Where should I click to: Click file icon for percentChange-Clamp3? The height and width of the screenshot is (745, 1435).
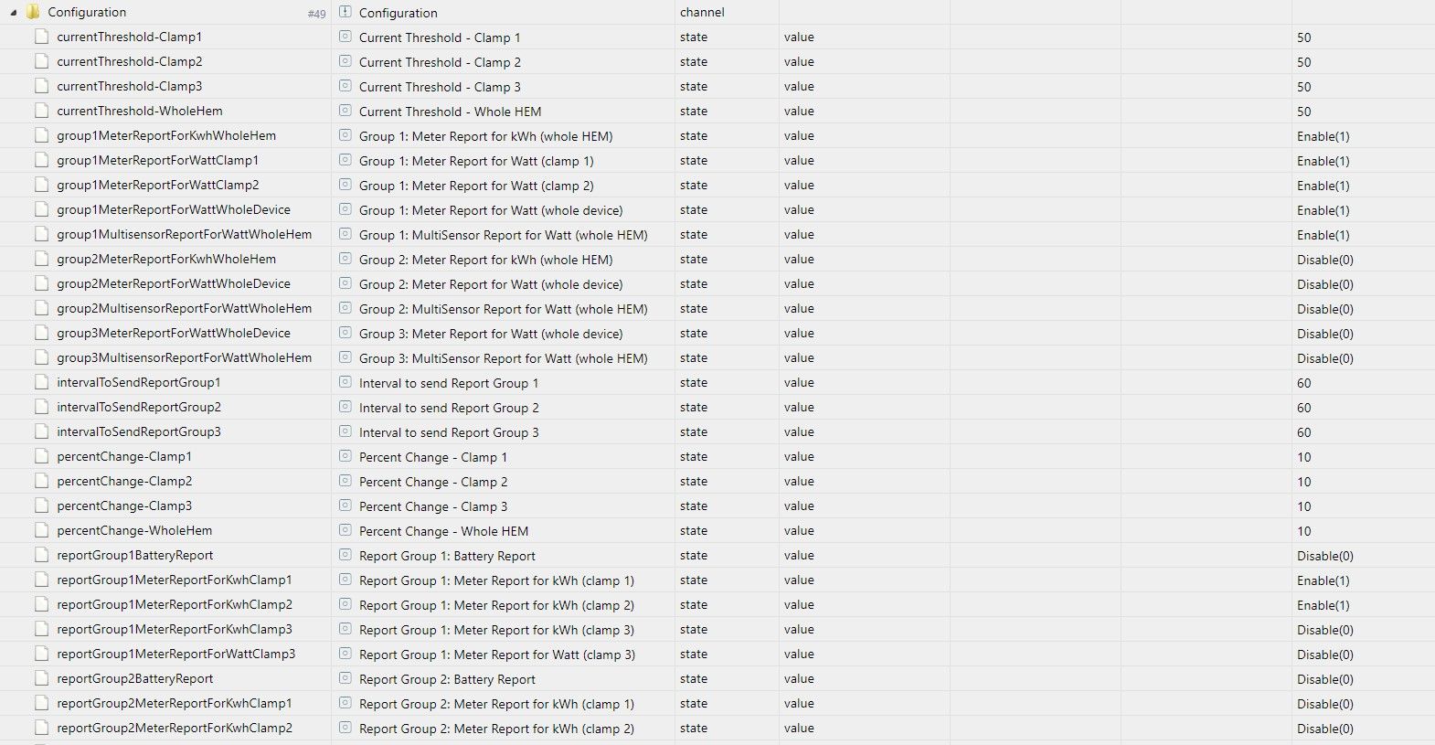tap(41, 506)
